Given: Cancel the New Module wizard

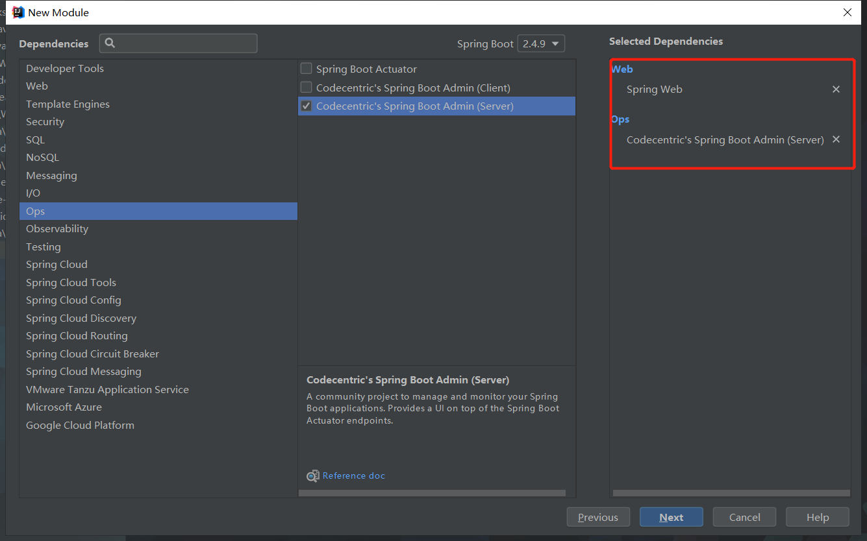Looking at the screenshot, I should pyautogui.click(x=744, y=517).
